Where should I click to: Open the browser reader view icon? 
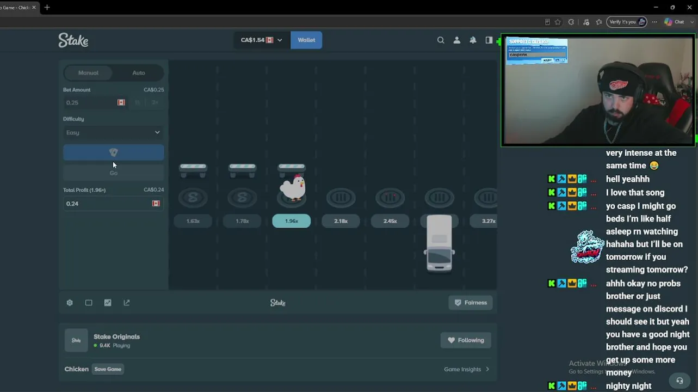tap(547, 22)
